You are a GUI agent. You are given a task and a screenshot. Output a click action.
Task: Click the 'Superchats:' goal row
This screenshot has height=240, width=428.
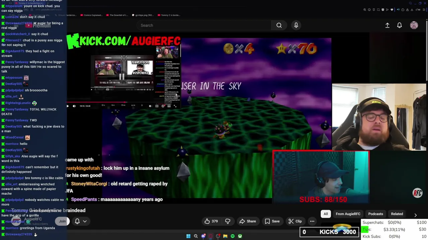click(x=395, y=222)
